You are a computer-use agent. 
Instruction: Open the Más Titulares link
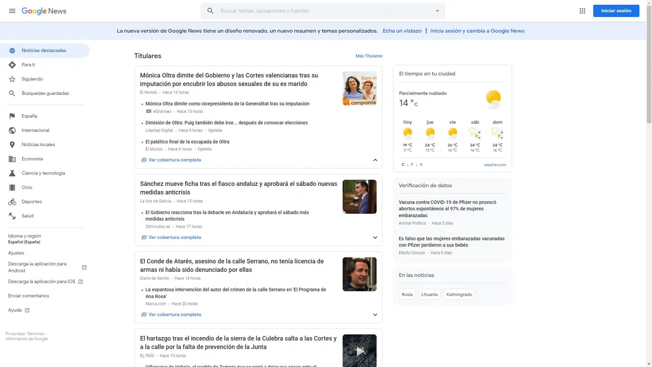point(369,56)
